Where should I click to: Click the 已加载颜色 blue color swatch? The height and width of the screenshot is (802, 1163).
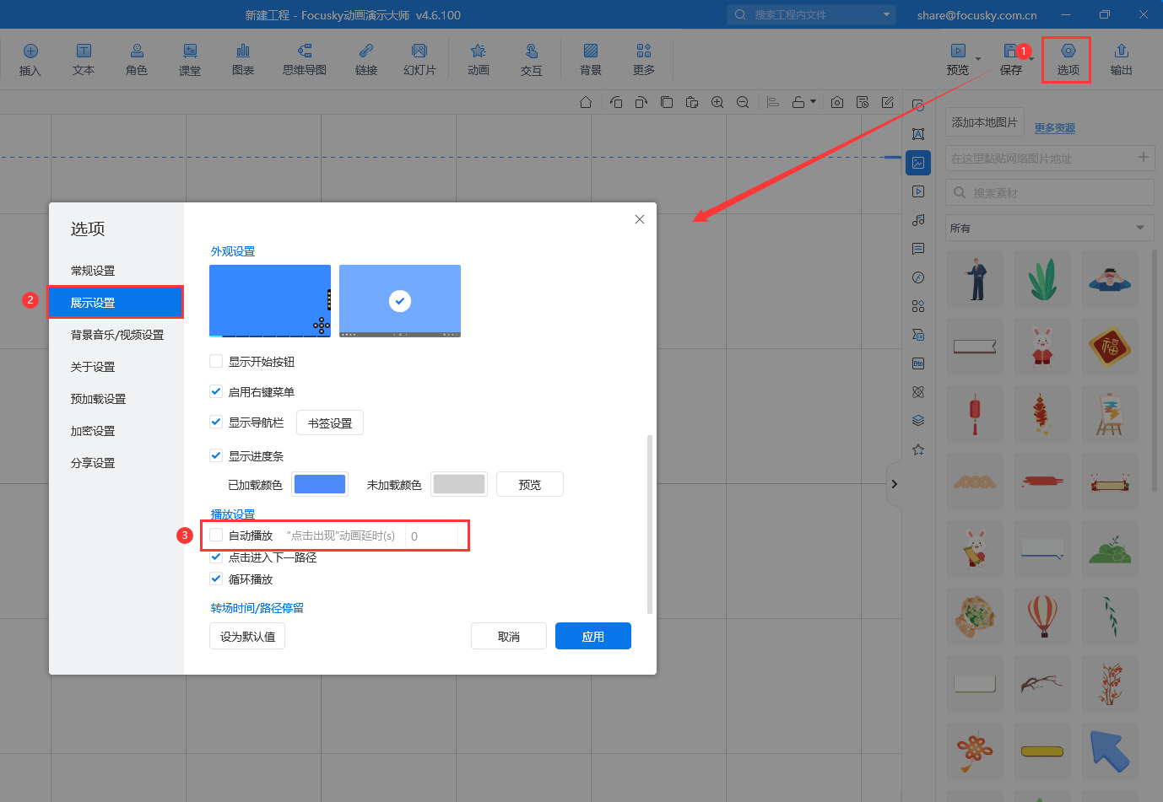click(x=319, y=484)
